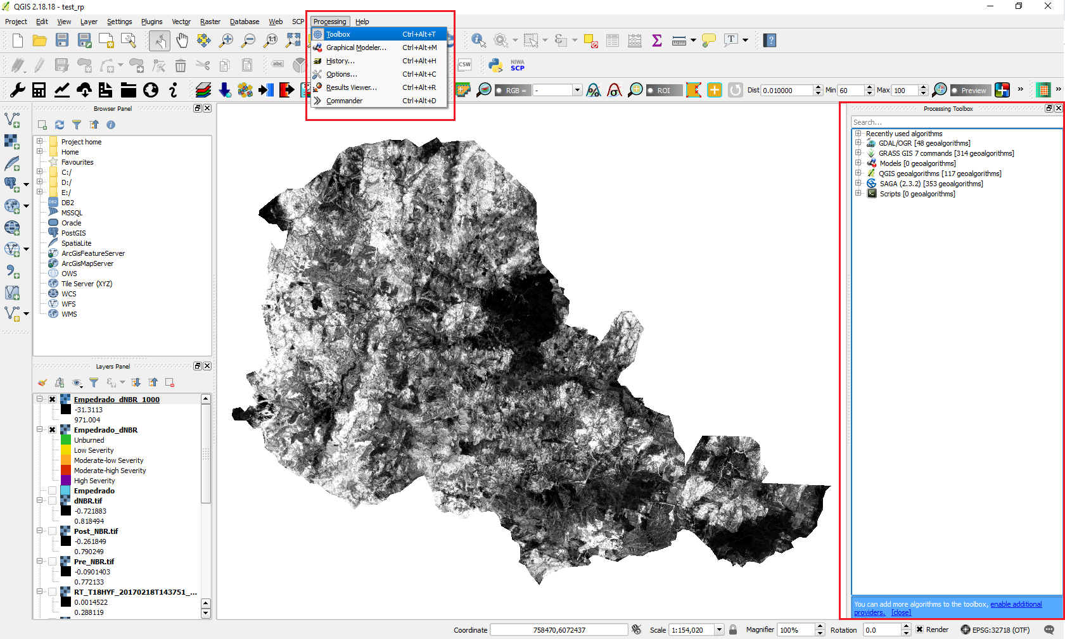Click the Zoom In magnifier tool
1065x639 pixels.
(226, 41)
